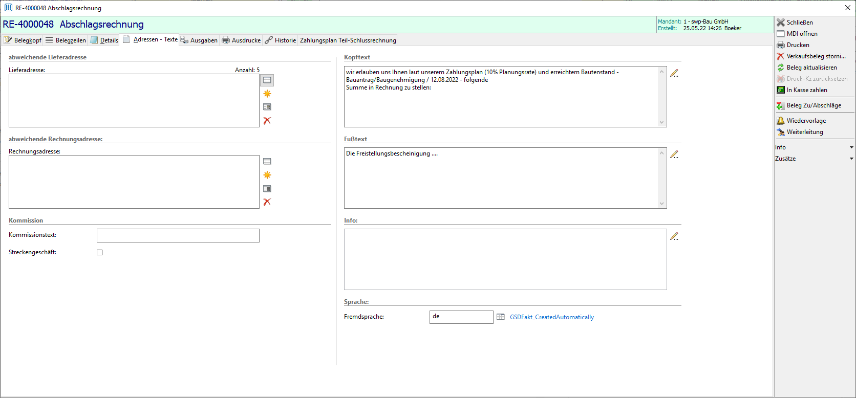Open Lieferadresse detail card icon

pos(267,107)
